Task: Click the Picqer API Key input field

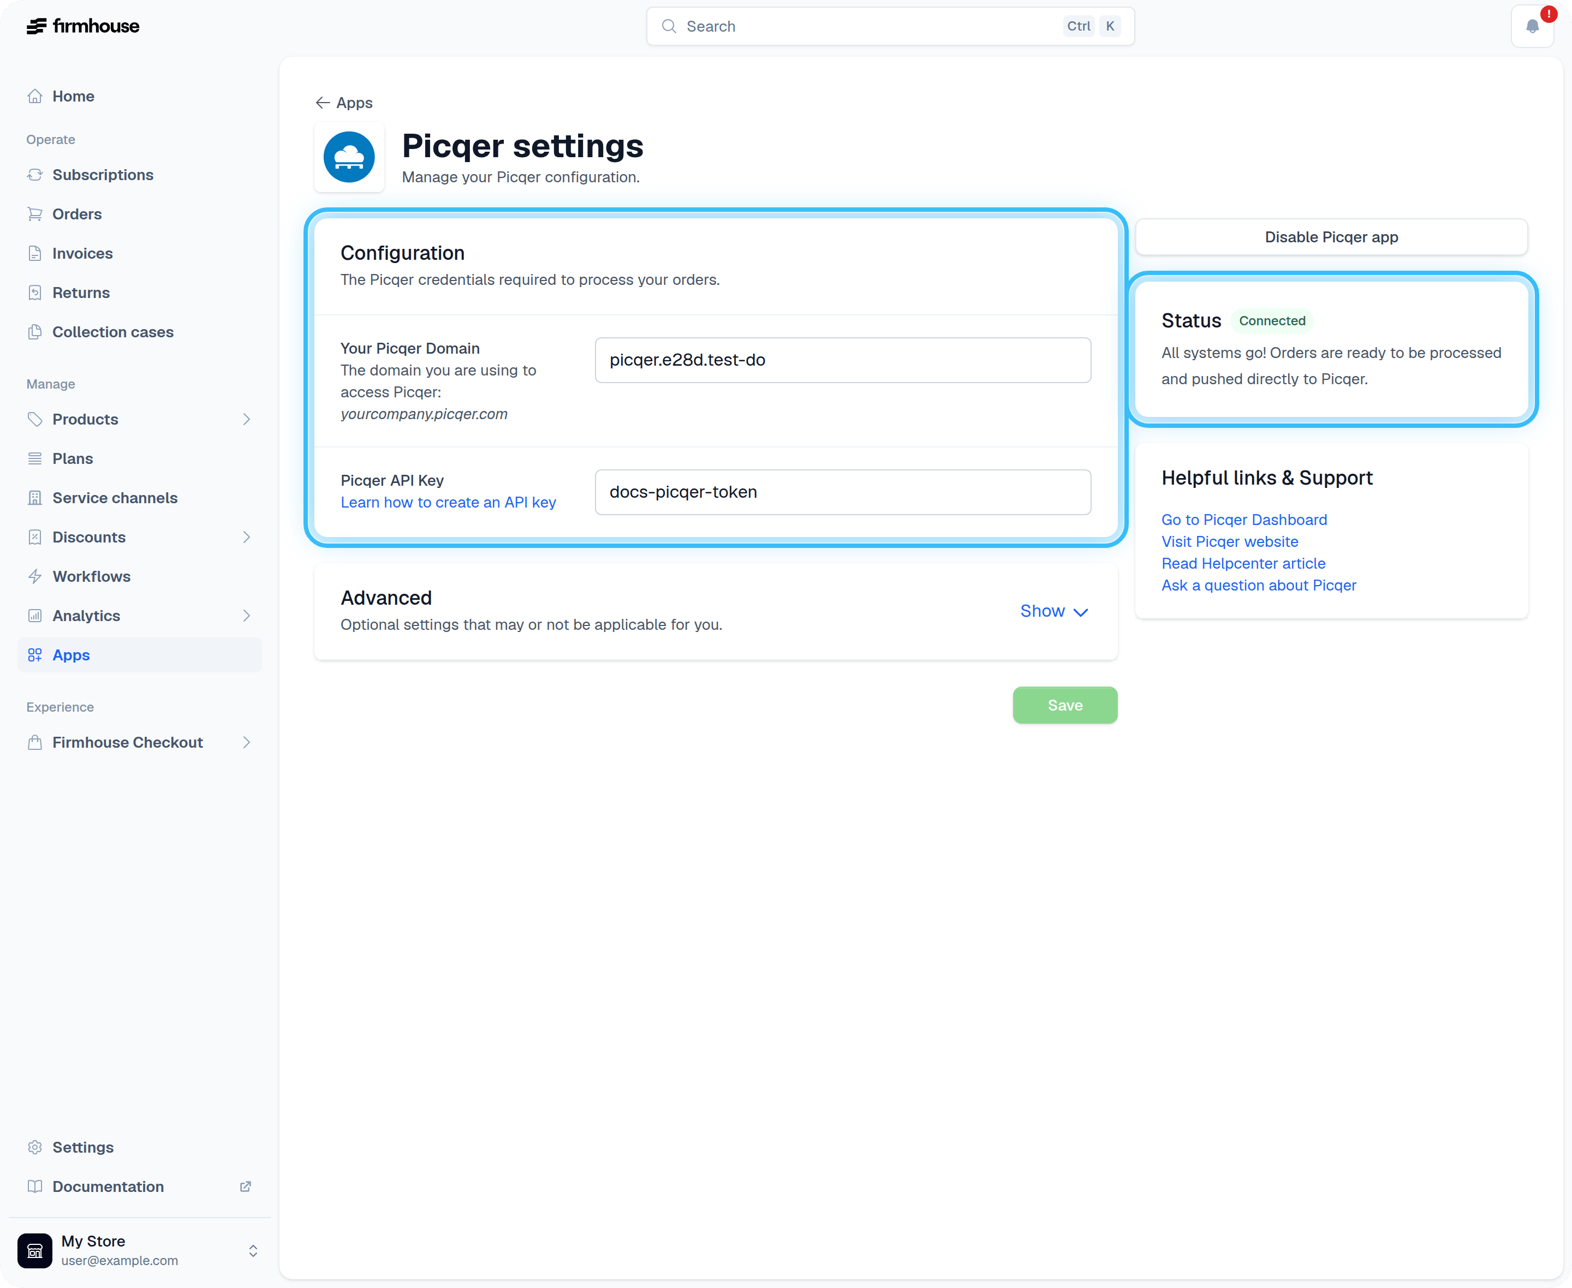Action: tap(843, 493)
